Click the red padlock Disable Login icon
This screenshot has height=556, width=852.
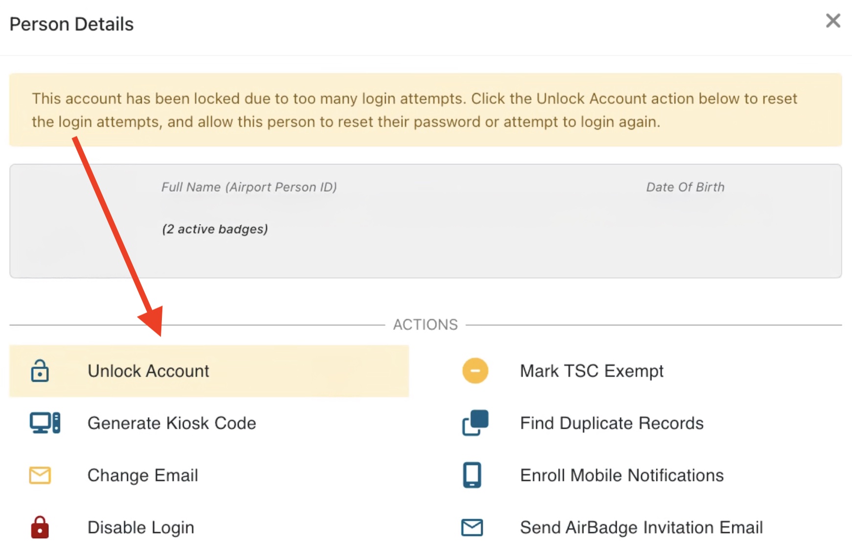point(40,527)
